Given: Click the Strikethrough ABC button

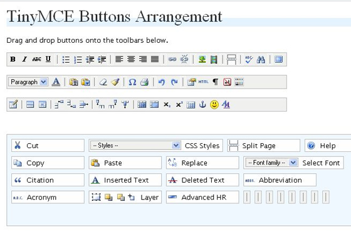Looking at the screenshot, I should click(x=36, y=59).
